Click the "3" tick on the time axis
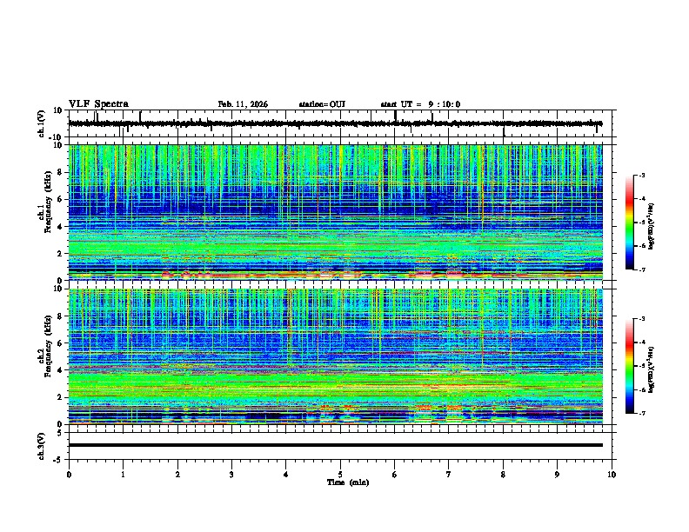The width and height of the screenshot is (689, 532). (x=231, y=475)
